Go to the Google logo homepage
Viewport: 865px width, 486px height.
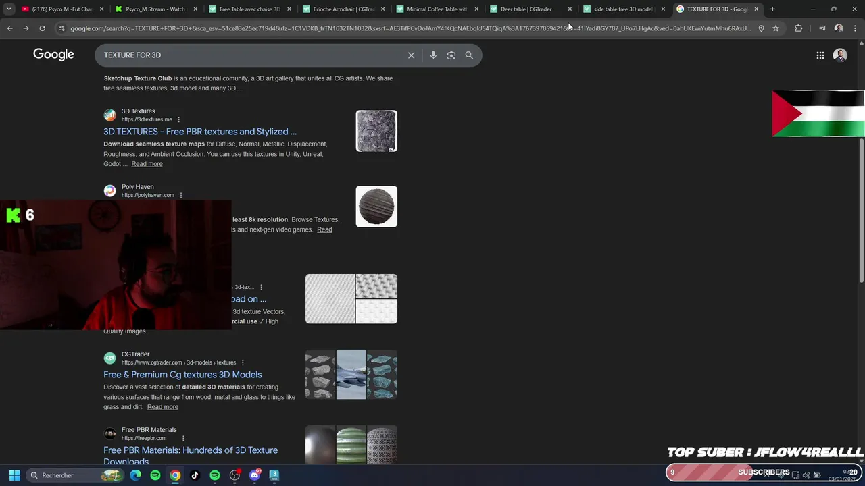point(53,55)
